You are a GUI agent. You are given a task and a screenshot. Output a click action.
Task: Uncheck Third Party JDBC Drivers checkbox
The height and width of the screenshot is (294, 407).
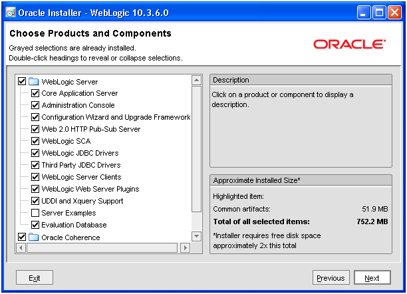pyautogui.click(x=35, y=165)
